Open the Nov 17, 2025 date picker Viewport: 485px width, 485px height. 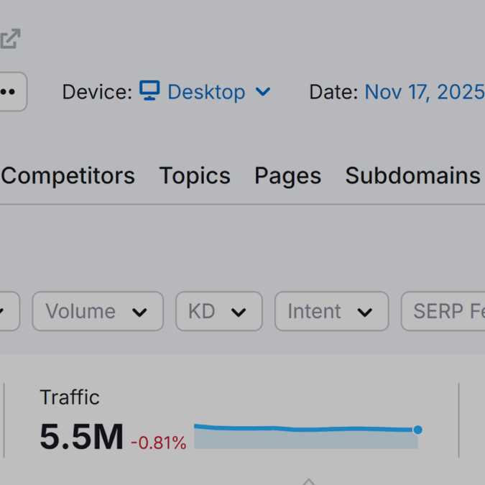click(424, 92)
